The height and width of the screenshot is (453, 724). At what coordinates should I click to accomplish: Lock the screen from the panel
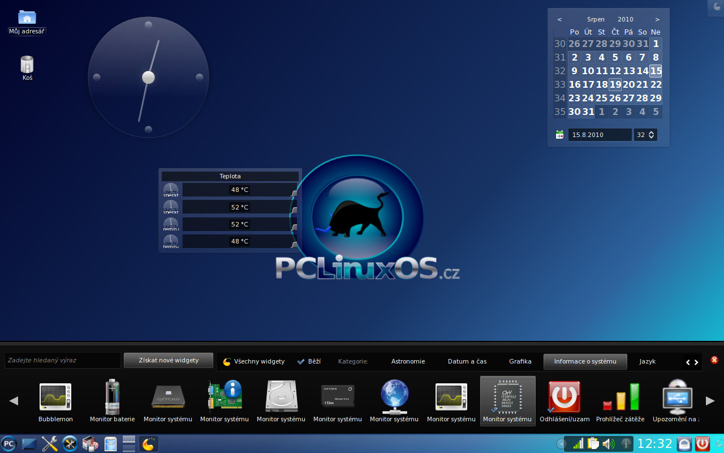coord(684,444)
